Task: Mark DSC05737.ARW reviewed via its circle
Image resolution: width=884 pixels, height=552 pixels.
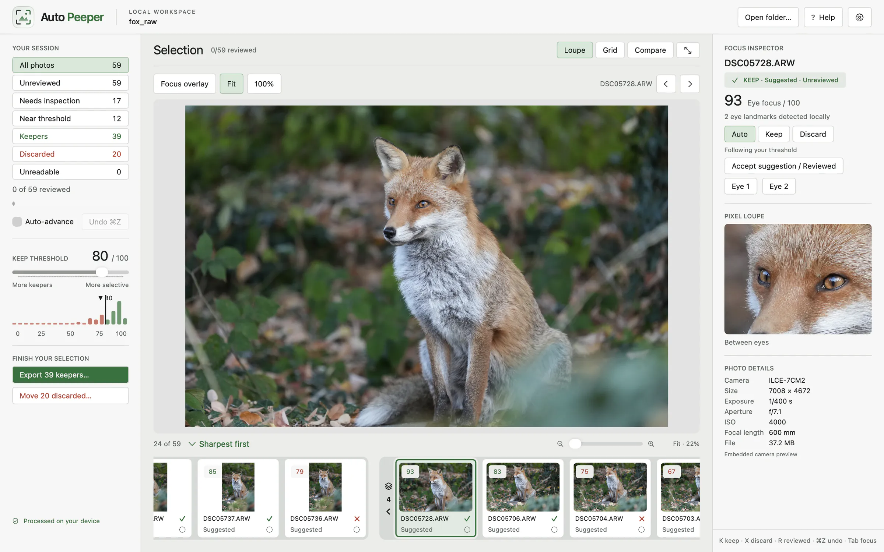Action: [270, 530]
